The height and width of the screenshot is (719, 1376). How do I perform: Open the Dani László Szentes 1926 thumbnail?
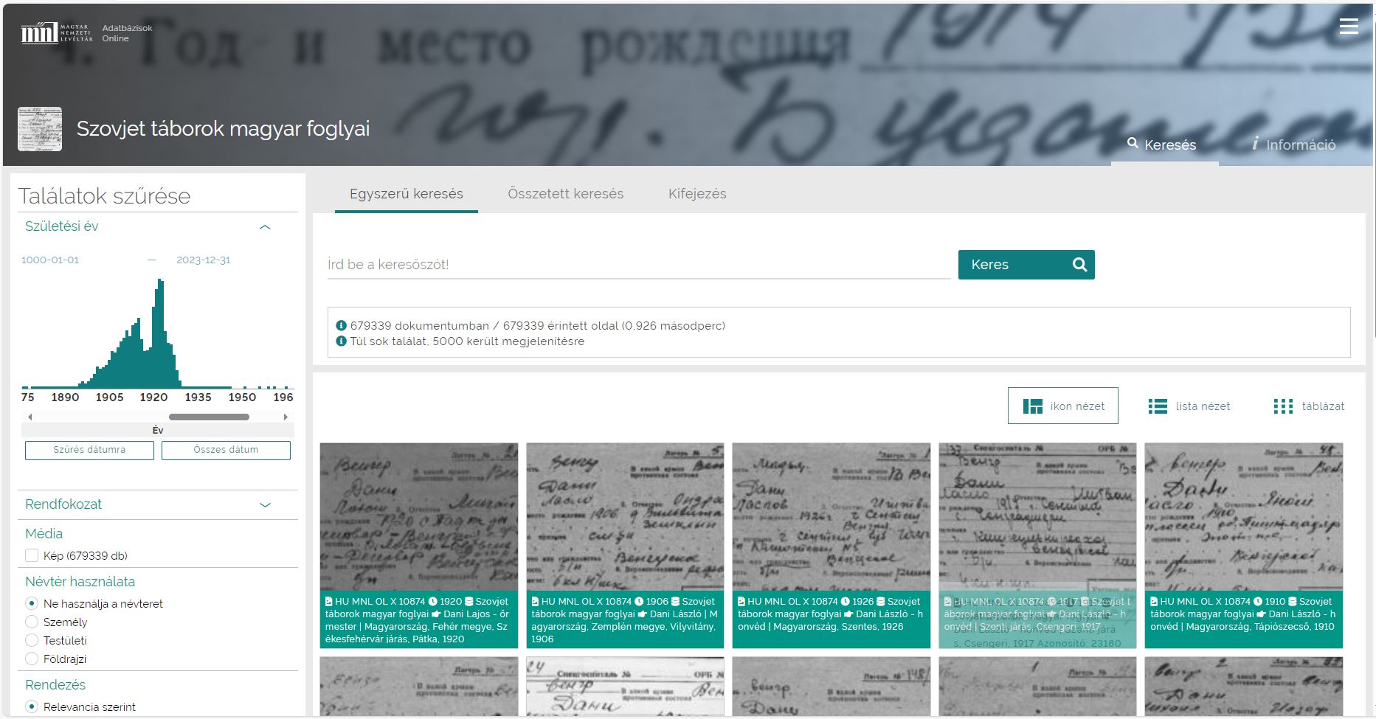[x=832, y=517]
